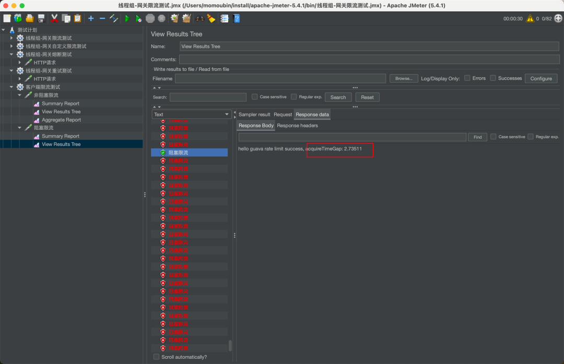Image resolution: width=564 pixels, height=364 pixels.
Task: Select Aggregate Report in the tree
Action: 61,119
